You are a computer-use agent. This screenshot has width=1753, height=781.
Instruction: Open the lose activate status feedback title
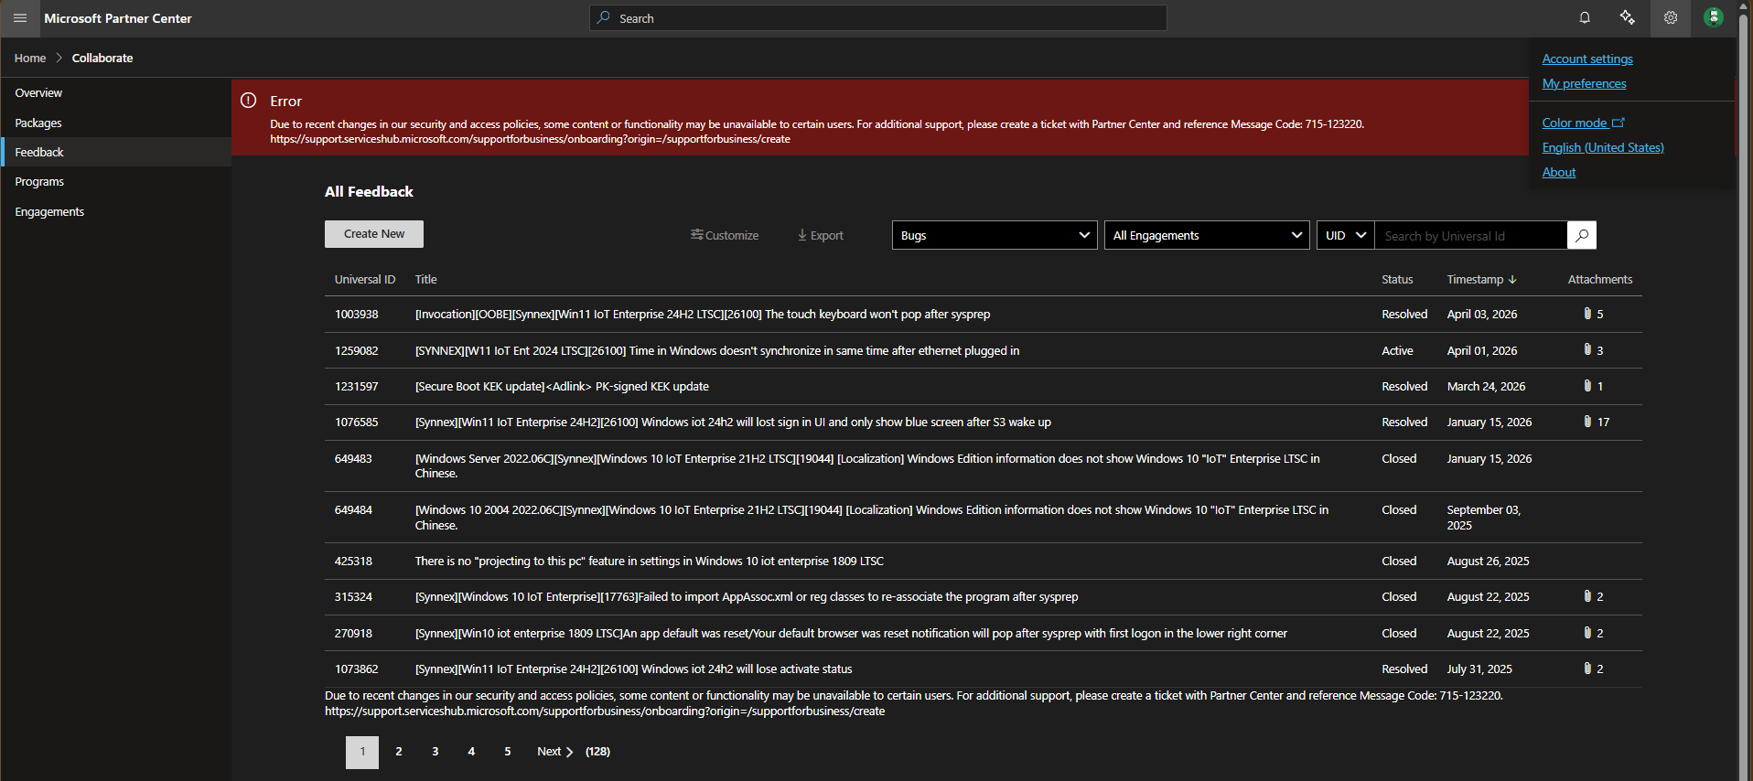pos(633,669)
